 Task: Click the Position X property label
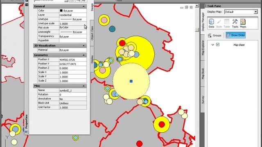(x=44, y=59)
